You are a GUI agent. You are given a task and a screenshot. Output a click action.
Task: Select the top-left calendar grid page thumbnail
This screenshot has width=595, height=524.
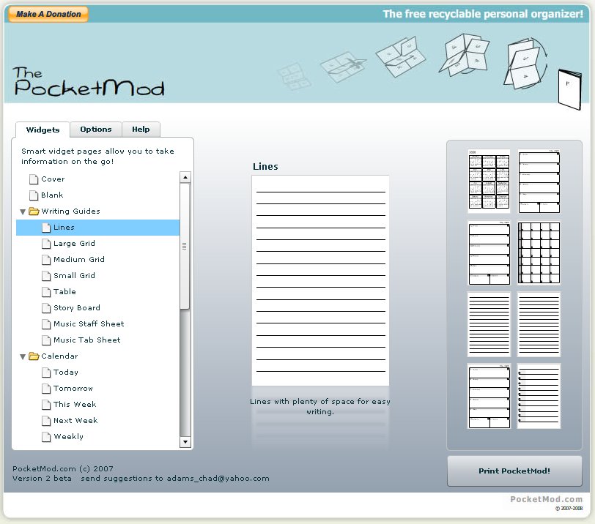point(489,180)
